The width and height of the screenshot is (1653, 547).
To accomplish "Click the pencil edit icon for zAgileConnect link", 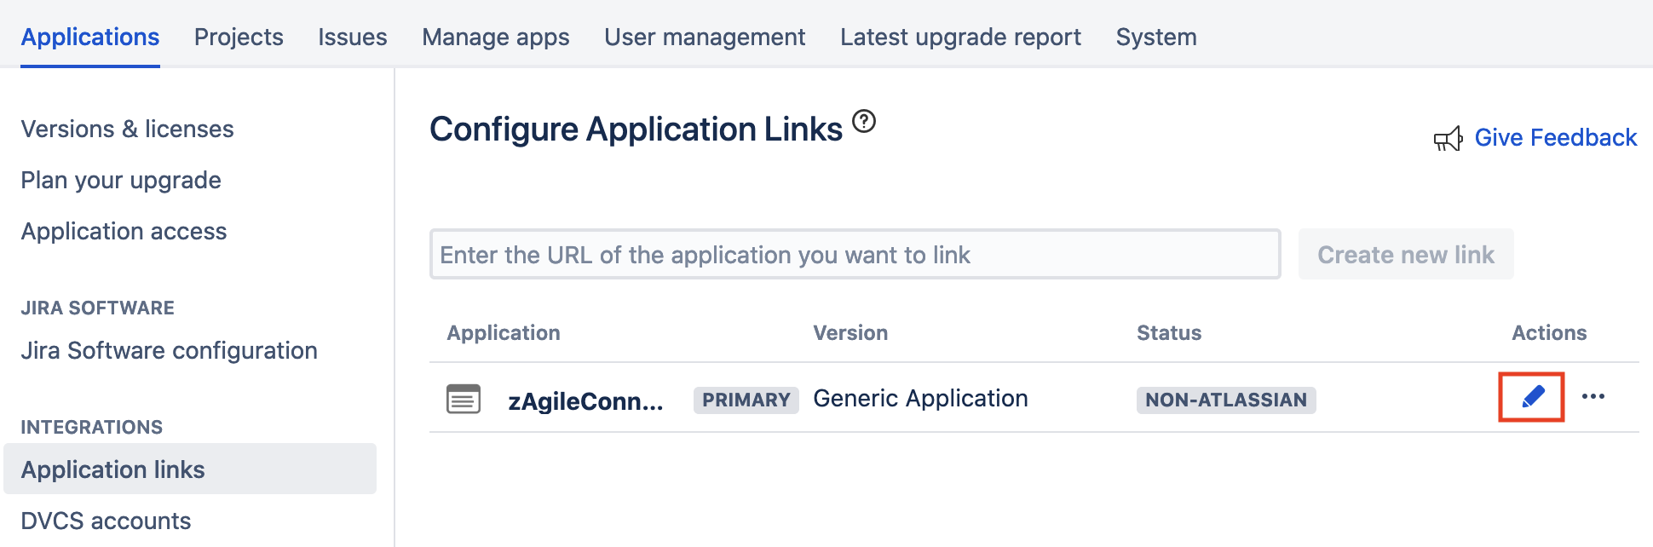I will 1532,396.
